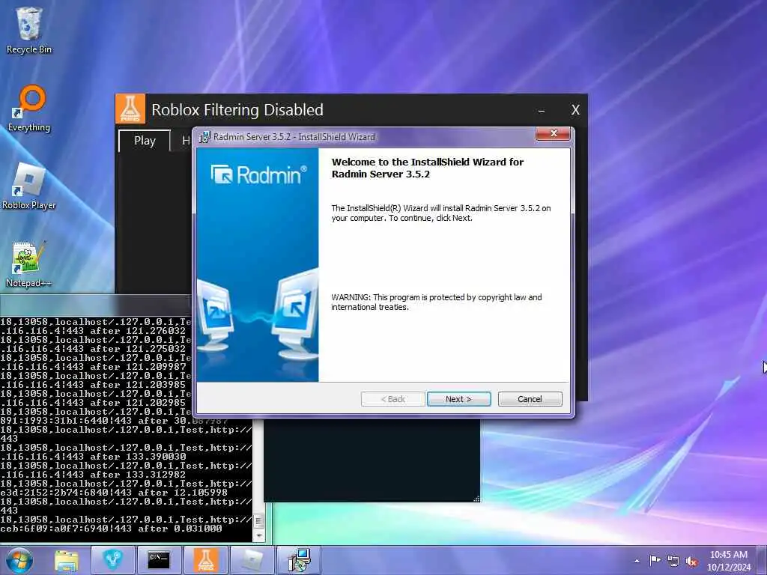This screenshot has height=575, width=767.
Task: Open the Play tab in Roblox Filtering Disabled
Action: coord(145,141)
